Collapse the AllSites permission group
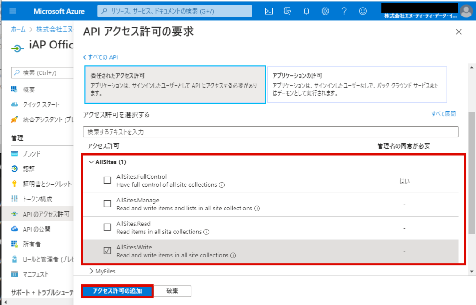The width and height of the screenshot is (476, 305). (x=91, y=162)
